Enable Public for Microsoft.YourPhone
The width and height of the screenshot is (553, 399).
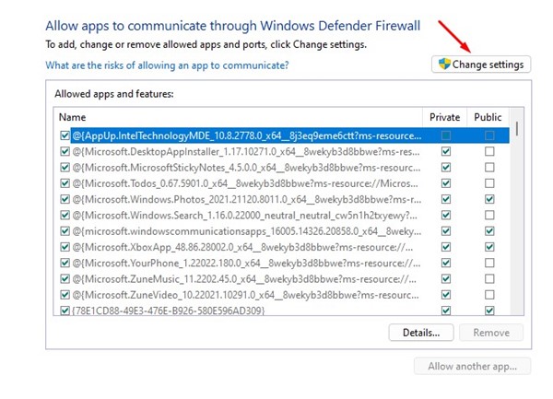point(489,263)
